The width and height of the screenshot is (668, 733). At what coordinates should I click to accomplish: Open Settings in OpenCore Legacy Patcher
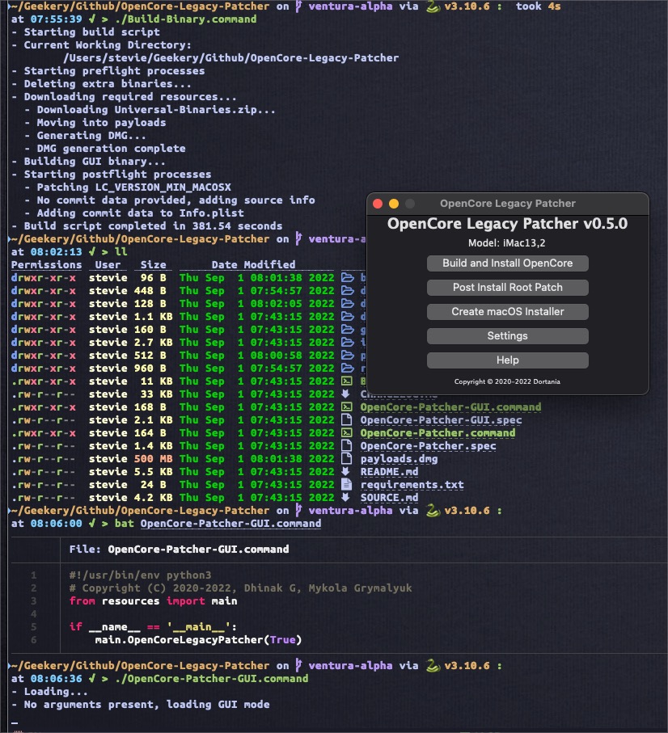508,336
